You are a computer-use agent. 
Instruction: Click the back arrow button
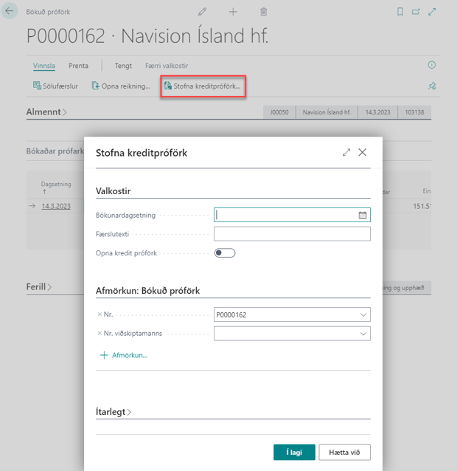[10, 13]
